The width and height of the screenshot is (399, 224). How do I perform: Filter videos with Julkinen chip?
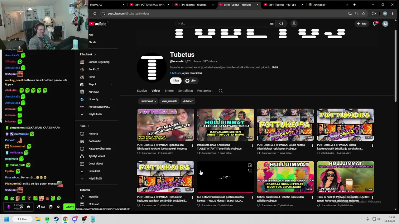[188, 101]
